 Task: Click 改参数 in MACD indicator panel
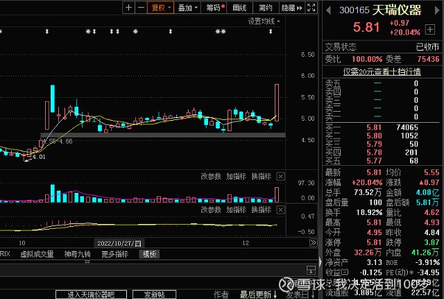211,210
